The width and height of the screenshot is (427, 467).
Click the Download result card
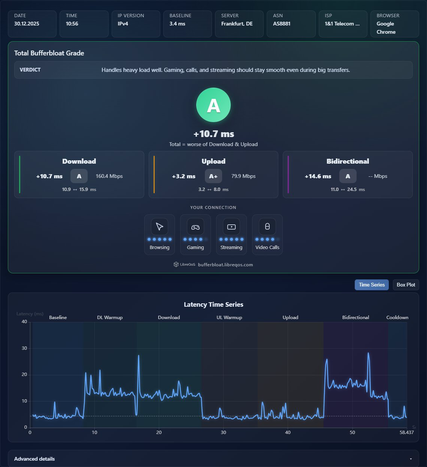pyautogui.click(x=79, y=175)
